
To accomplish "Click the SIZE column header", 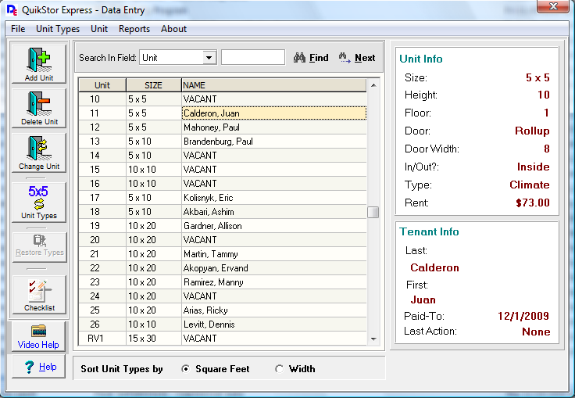I will (153, 85).
